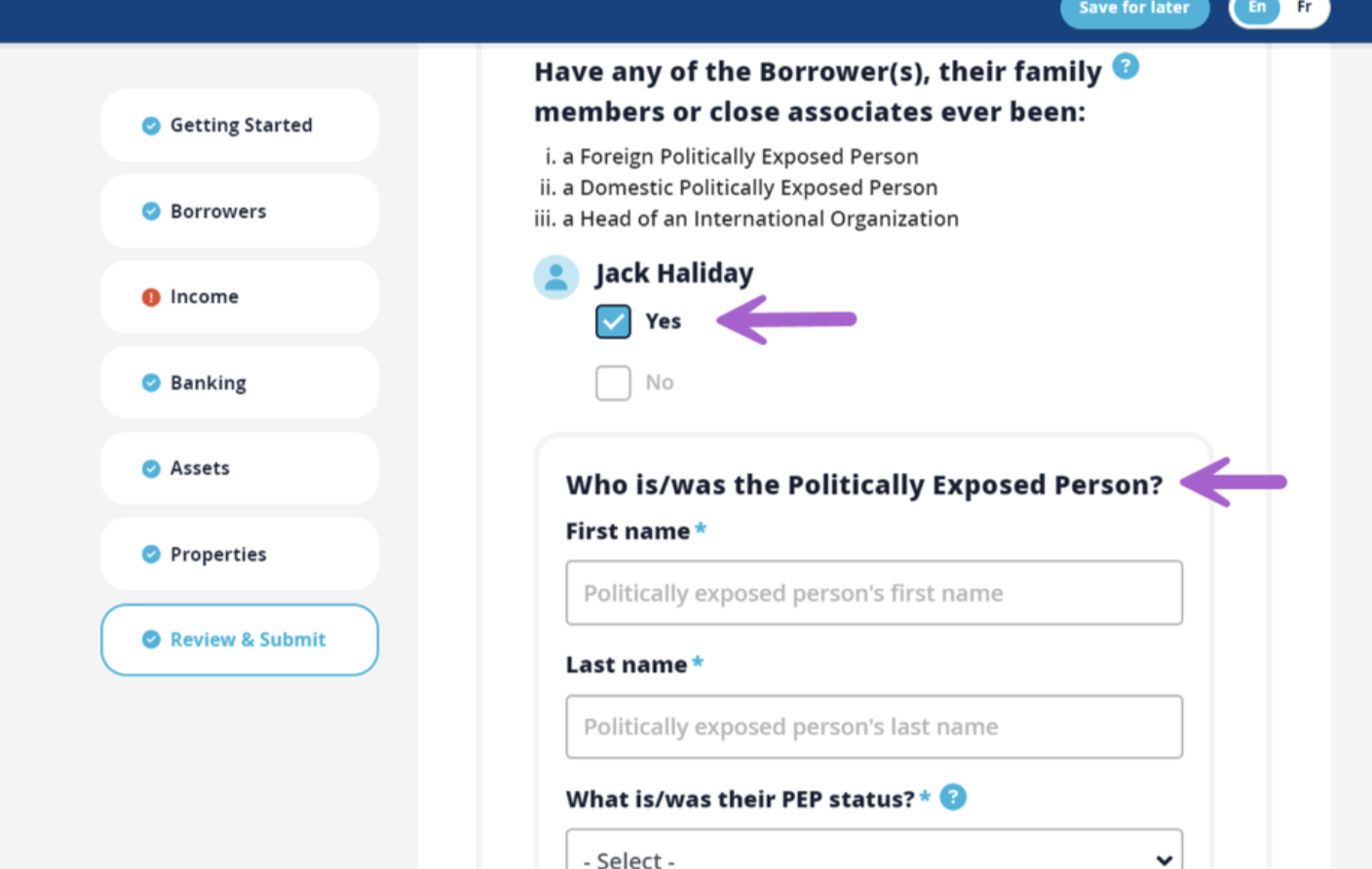Switch language toggle to Fr
1372x869 pixels.
[1304, 8]
